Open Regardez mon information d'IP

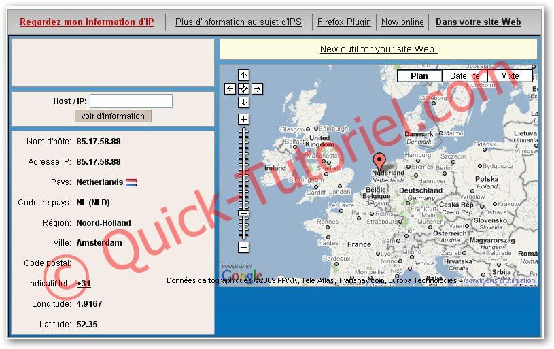[87, 22]
